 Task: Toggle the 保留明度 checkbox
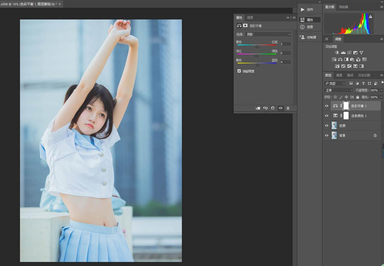point(239,71)
